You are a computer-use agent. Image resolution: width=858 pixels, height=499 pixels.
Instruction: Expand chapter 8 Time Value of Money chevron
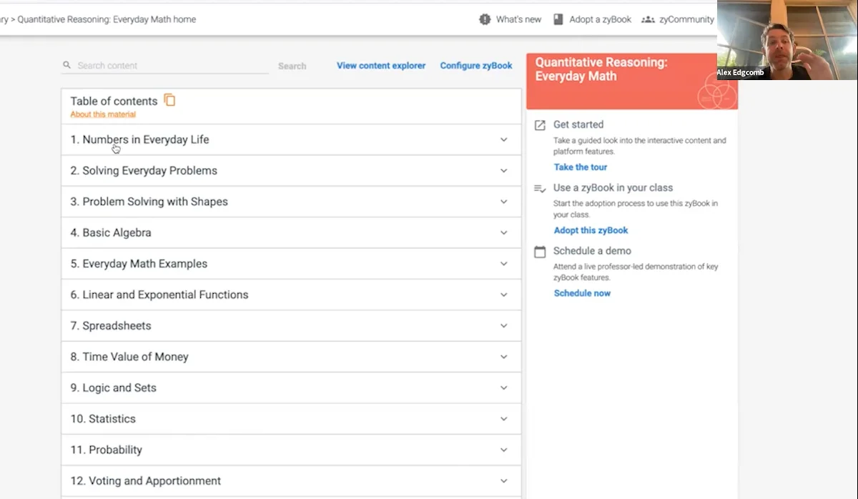(503, 357)
